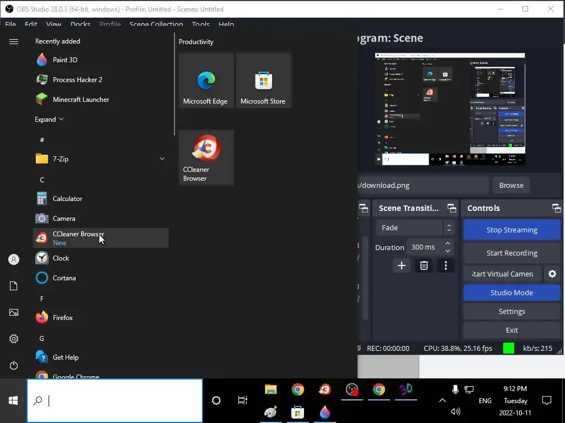This screenshot has width=565, height=423.
Task: Toggle Studio Mode in OBS
Action: click(511, 292)
